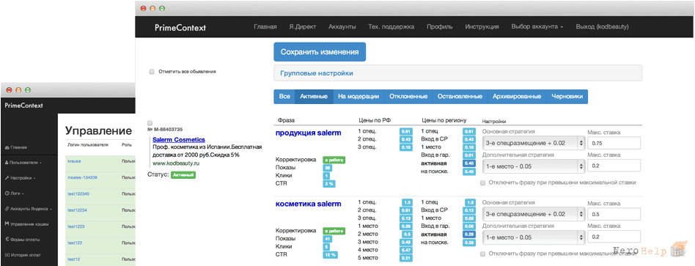Check the Отметить все объявления checkbox
Screen dimensions: 695x266
click(x=152, y=71)
